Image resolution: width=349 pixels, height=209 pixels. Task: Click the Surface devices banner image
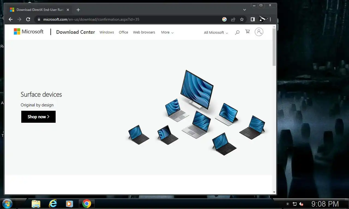click(x=197, y=113)
